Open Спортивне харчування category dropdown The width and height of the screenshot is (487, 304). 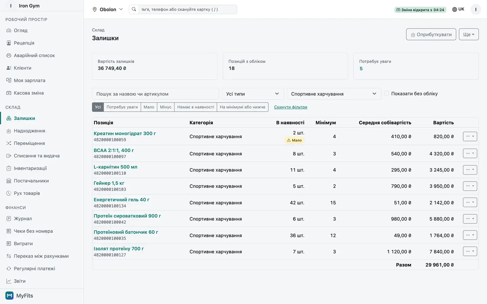click(334, 94)
